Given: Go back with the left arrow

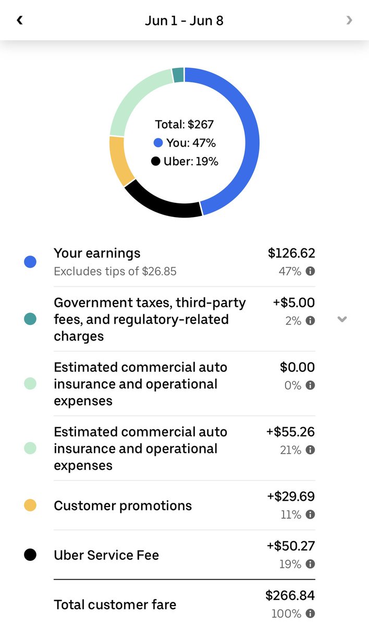Looking at the screenshot, I should [19, 20].
